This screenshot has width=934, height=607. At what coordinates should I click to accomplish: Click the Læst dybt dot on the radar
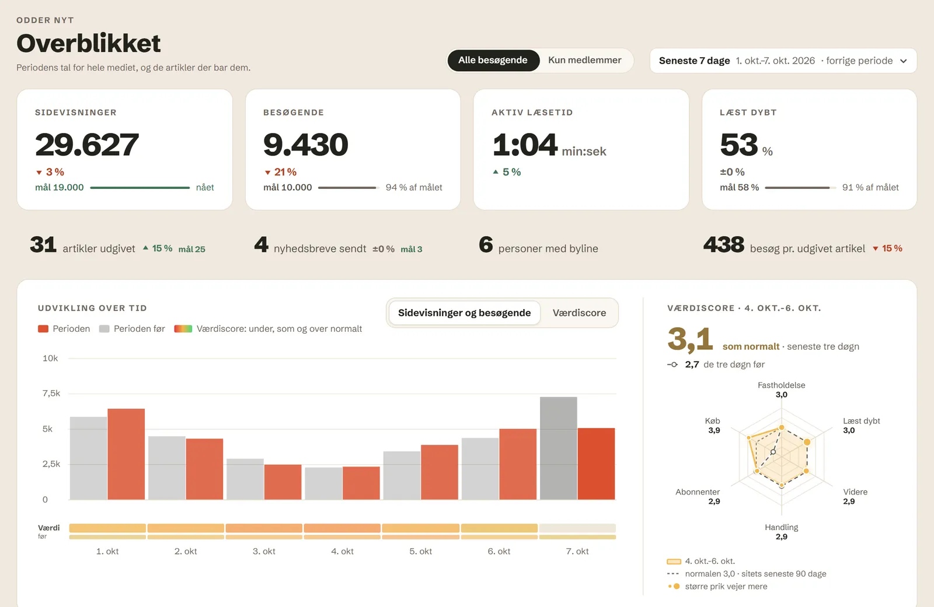click(x=807, y=442)
